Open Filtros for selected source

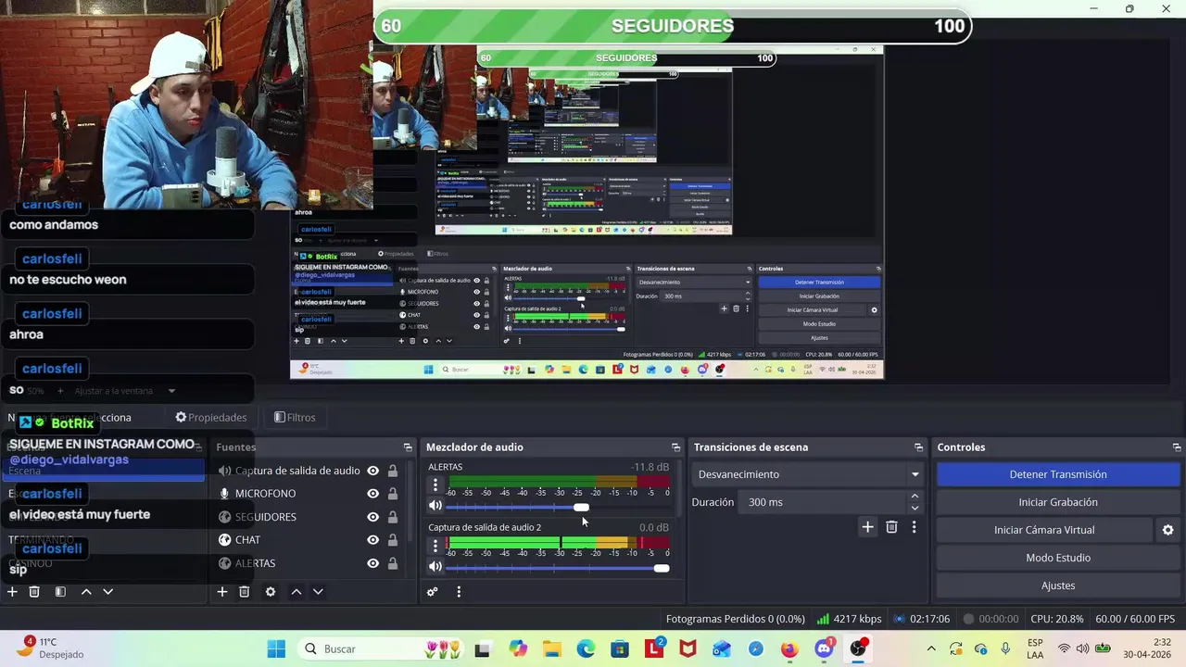(x=295, y=418)
